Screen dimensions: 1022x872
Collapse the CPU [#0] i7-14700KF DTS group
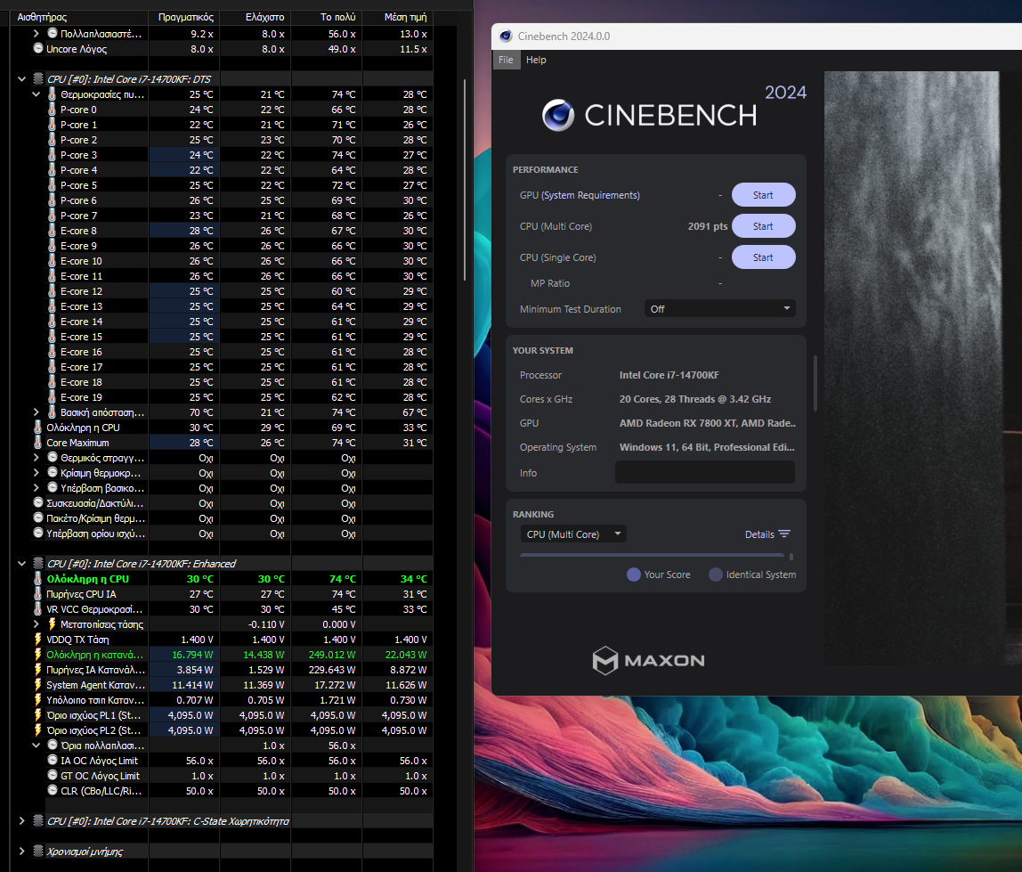[x=22, y=79]
